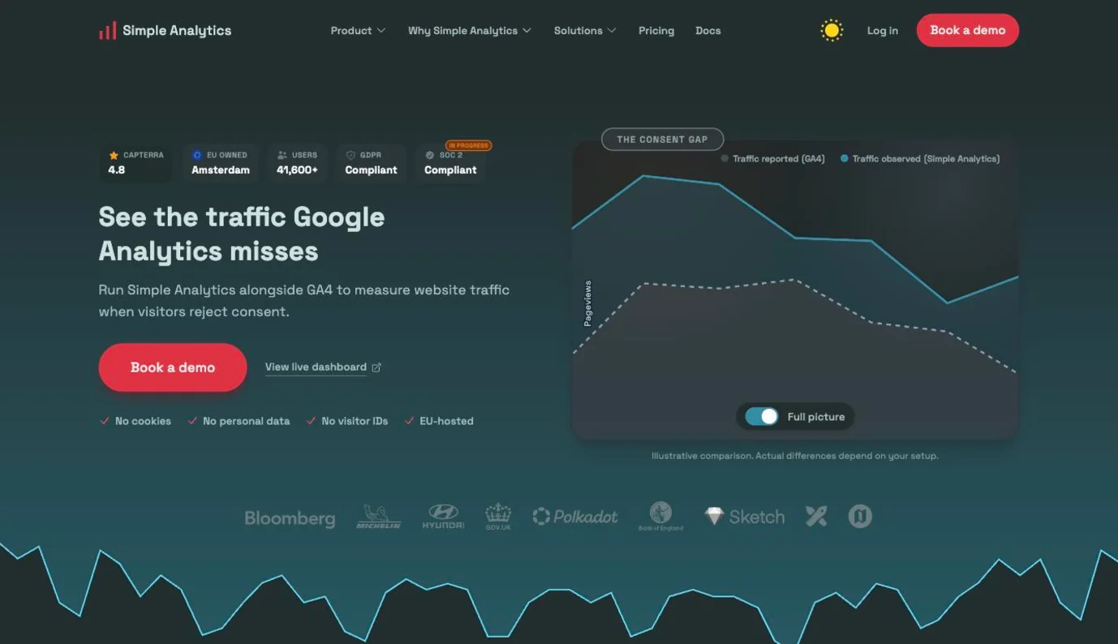Click the large hero Book a demo button
Screen dimensions: 1118x644
(173, 367)
